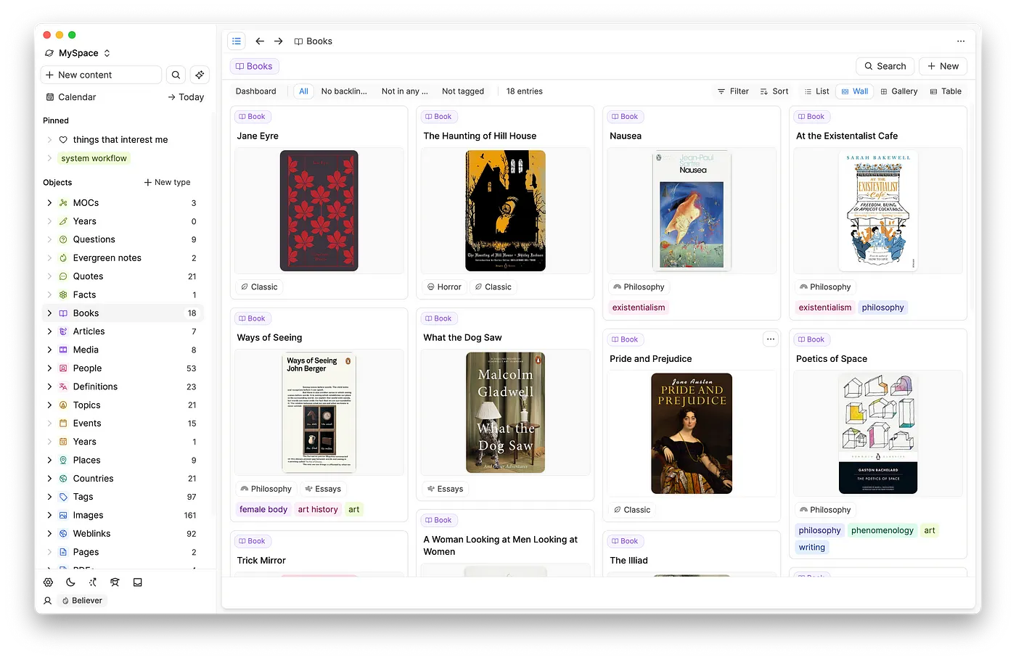Select the All filter tab
1016x660 pixels.
(x=303, y=91)
